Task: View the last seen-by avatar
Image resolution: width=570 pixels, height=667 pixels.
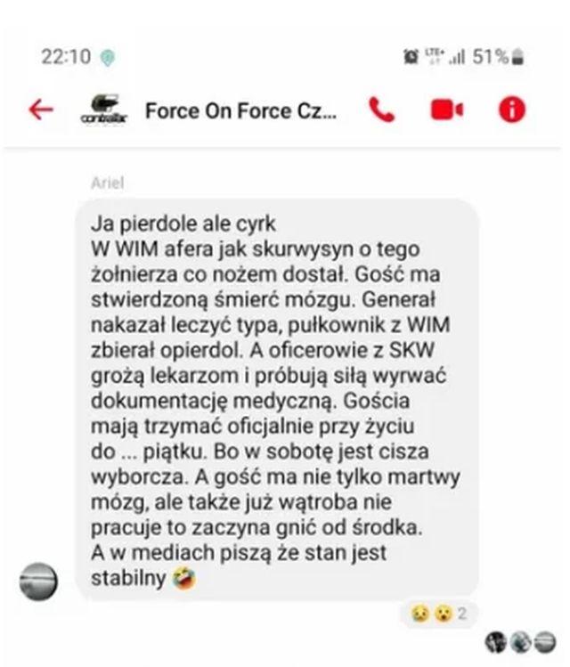Action: tap(545, 641)
